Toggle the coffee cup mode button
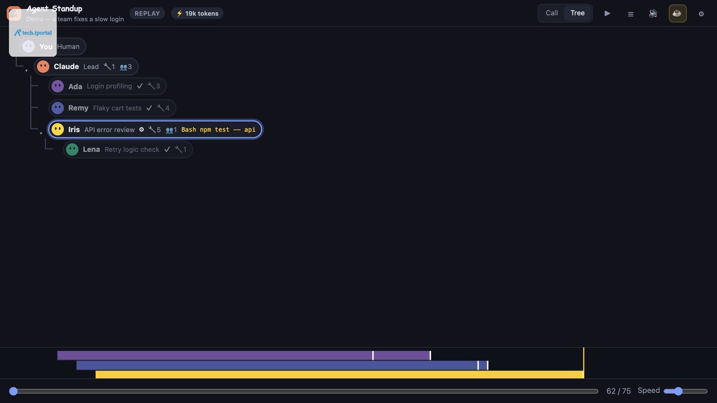Image resolution: width=717 pixels, height=403 pixels. pyautogui.click(x=677, y=13)
